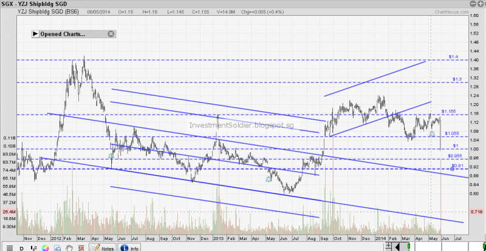486x251 pixels.
Task: Click the candlestick chart type icon
Action: tap(32, 247)
